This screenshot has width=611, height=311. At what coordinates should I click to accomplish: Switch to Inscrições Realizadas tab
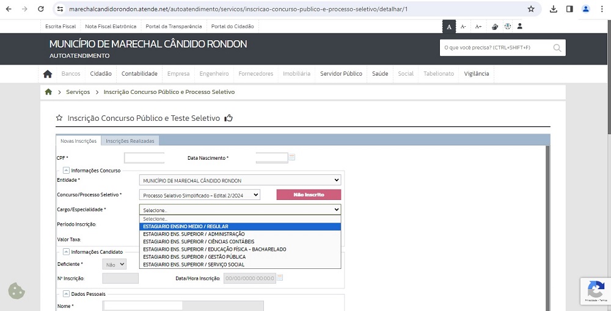[130, 141]
